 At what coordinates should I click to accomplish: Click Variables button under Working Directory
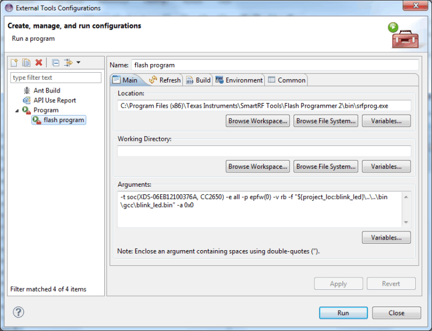coord(386,166)
